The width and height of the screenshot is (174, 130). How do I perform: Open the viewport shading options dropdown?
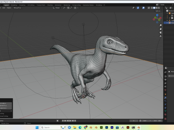point(161,8)
